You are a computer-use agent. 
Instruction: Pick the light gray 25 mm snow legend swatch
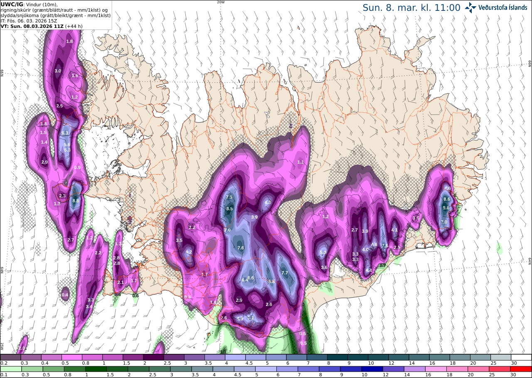coord(501,357)
